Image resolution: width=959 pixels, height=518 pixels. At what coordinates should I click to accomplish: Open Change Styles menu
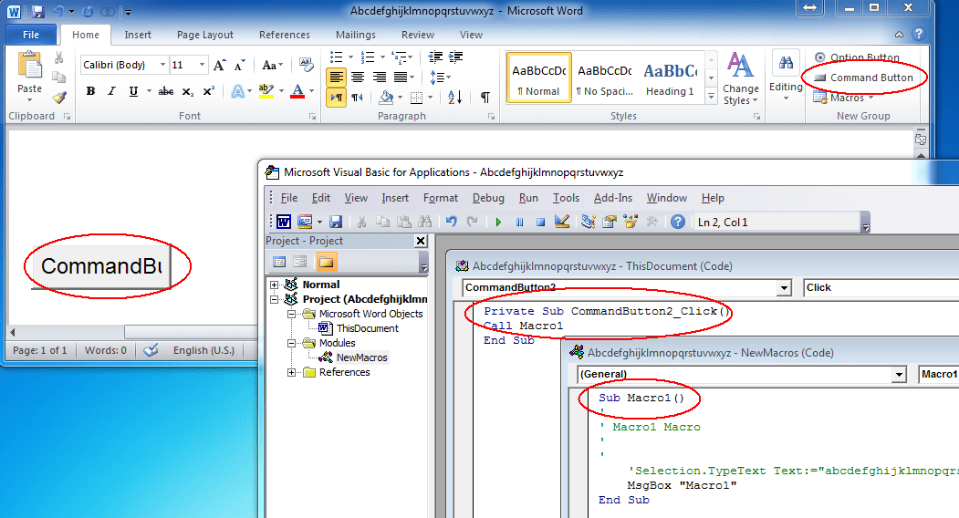pos(740,78)
